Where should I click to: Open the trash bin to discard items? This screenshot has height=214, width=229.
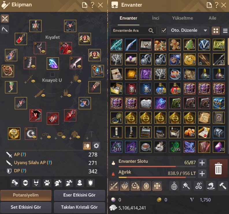tap(218, 168)
